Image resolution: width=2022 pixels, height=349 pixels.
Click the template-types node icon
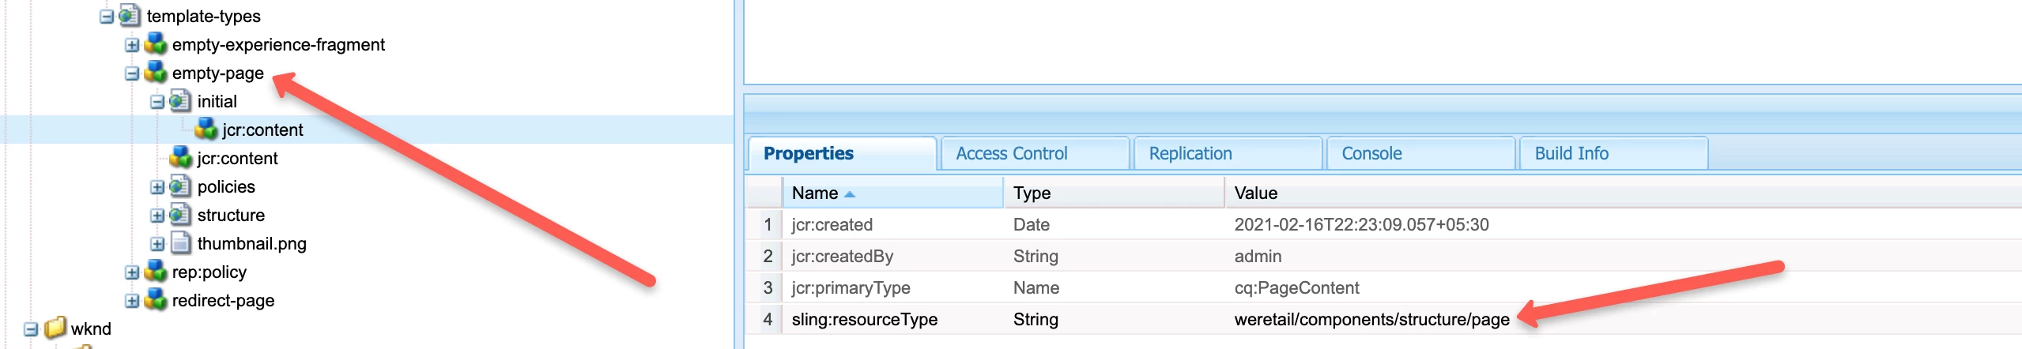pyautogui.click(x=130, y=16)
